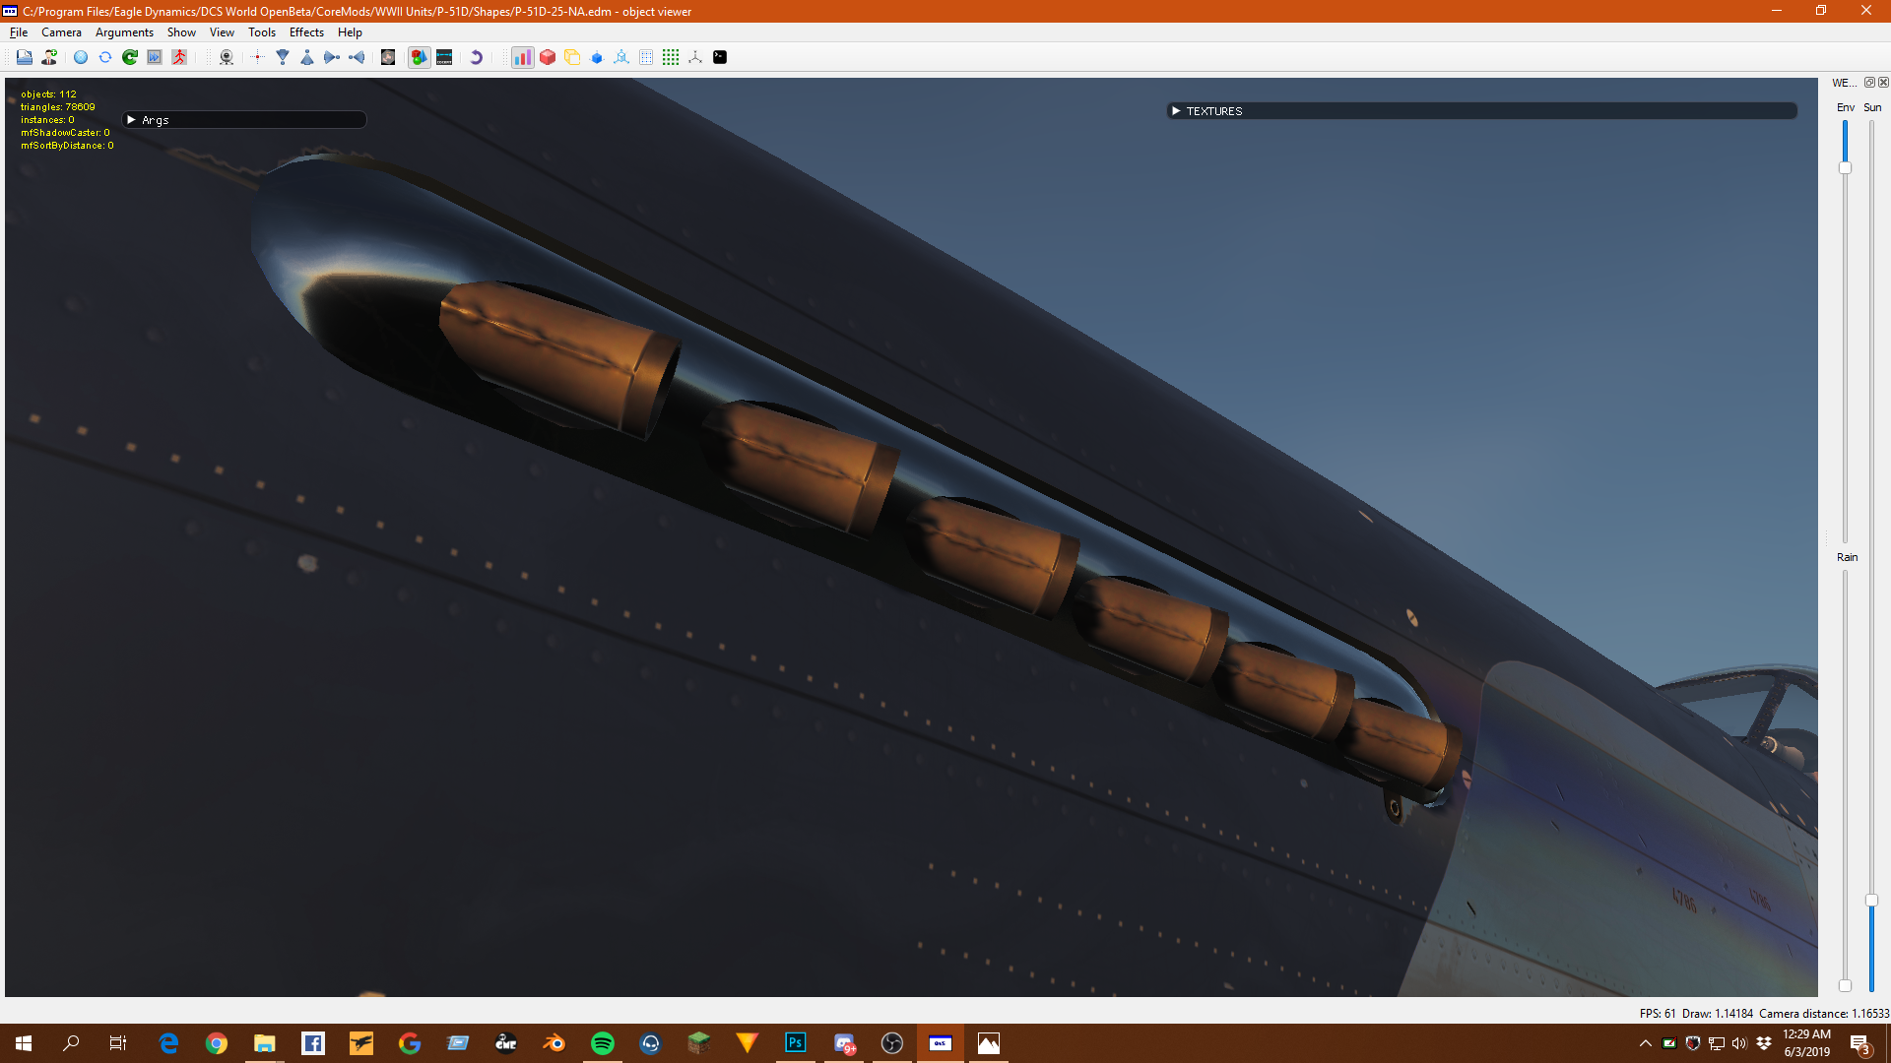The width and height of the screenshot is (1891, 1063).
Task: Open the File menu
Action: (19, 32)
